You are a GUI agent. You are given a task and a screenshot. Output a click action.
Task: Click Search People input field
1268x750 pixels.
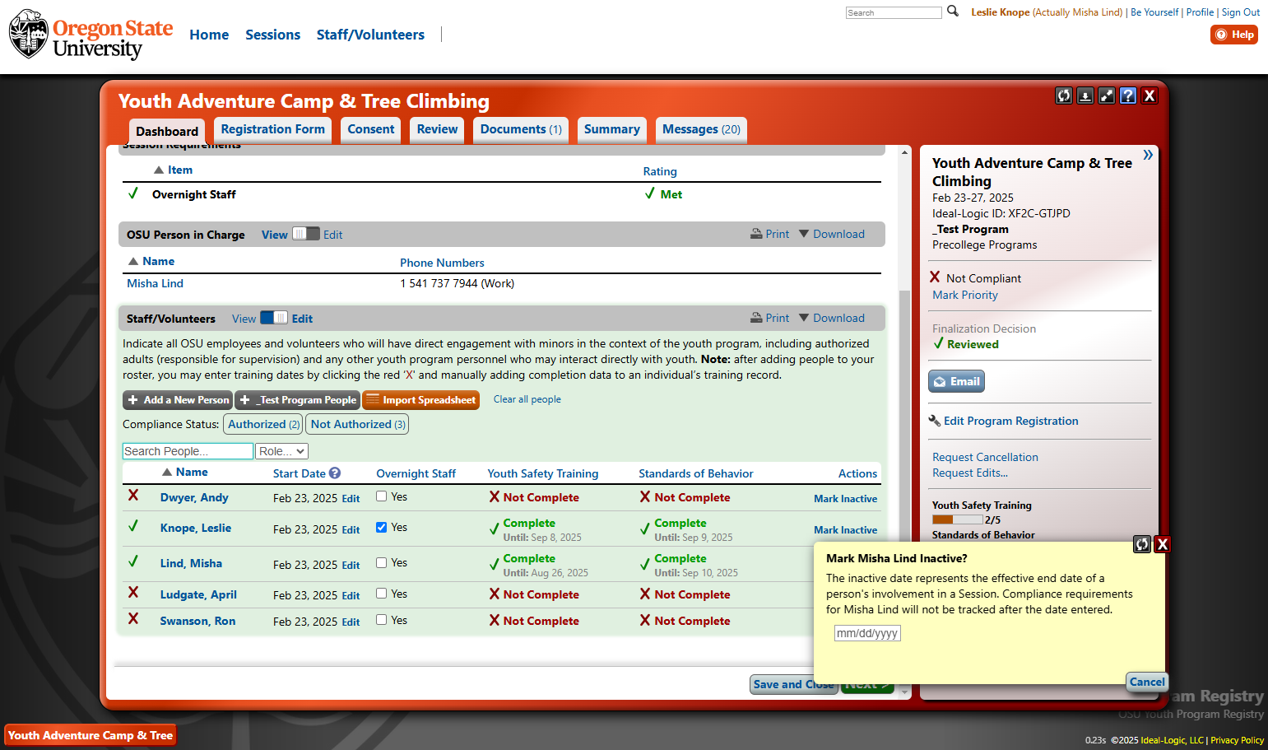click(x=188, y=451)
